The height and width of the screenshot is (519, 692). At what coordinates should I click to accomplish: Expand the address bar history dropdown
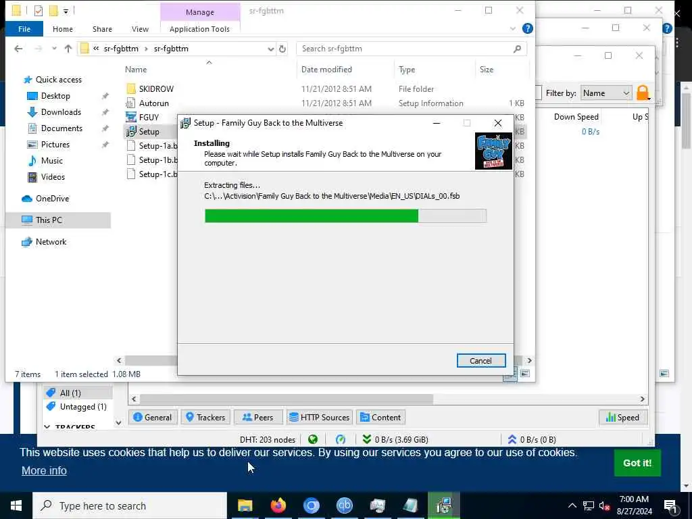pyautogui.click(x=270, y=49)
